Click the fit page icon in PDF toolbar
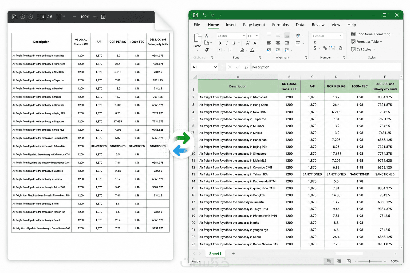This screenshot has height=273, width=410. coord(103,17)
